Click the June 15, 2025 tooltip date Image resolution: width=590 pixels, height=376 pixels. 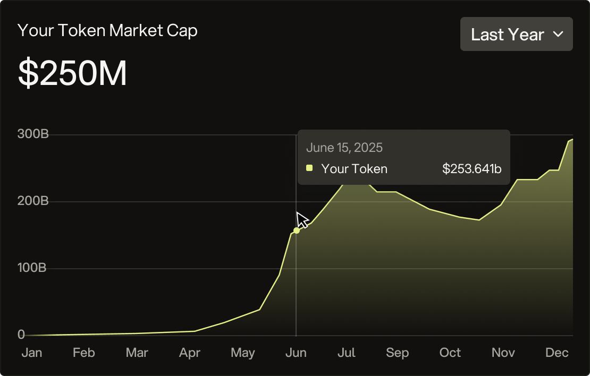pos(344,147)
